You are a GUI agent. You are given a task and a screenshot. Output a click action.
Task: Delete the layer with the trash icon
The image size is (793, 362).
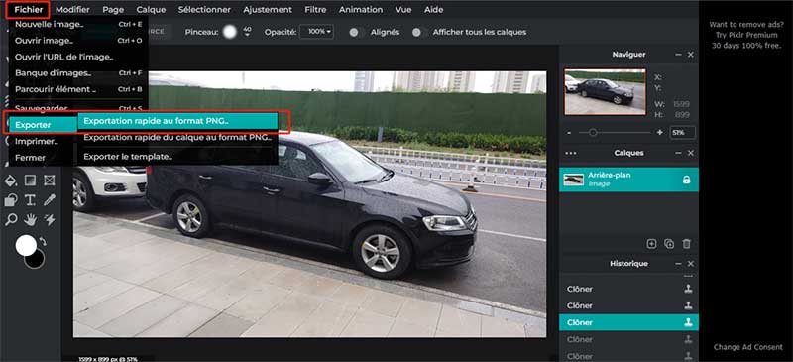pyautogui.click(x=686, y=244)
